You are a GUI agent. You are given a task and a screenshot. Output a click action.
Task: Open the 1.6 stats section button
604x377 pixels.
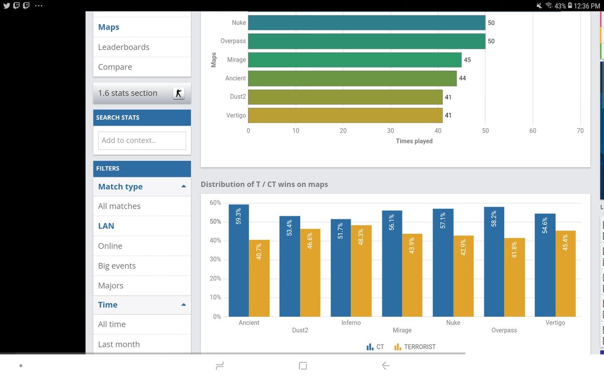click(x=142, y=93)
